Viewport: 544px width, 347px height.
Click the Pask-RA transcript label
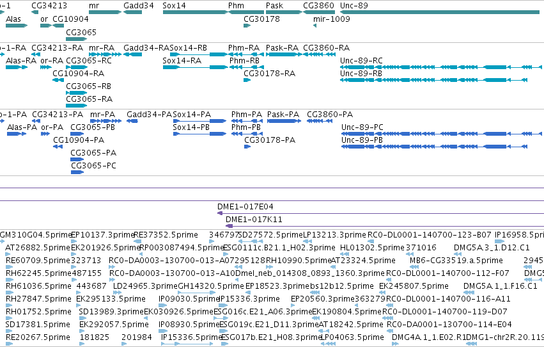pos(282,47)
